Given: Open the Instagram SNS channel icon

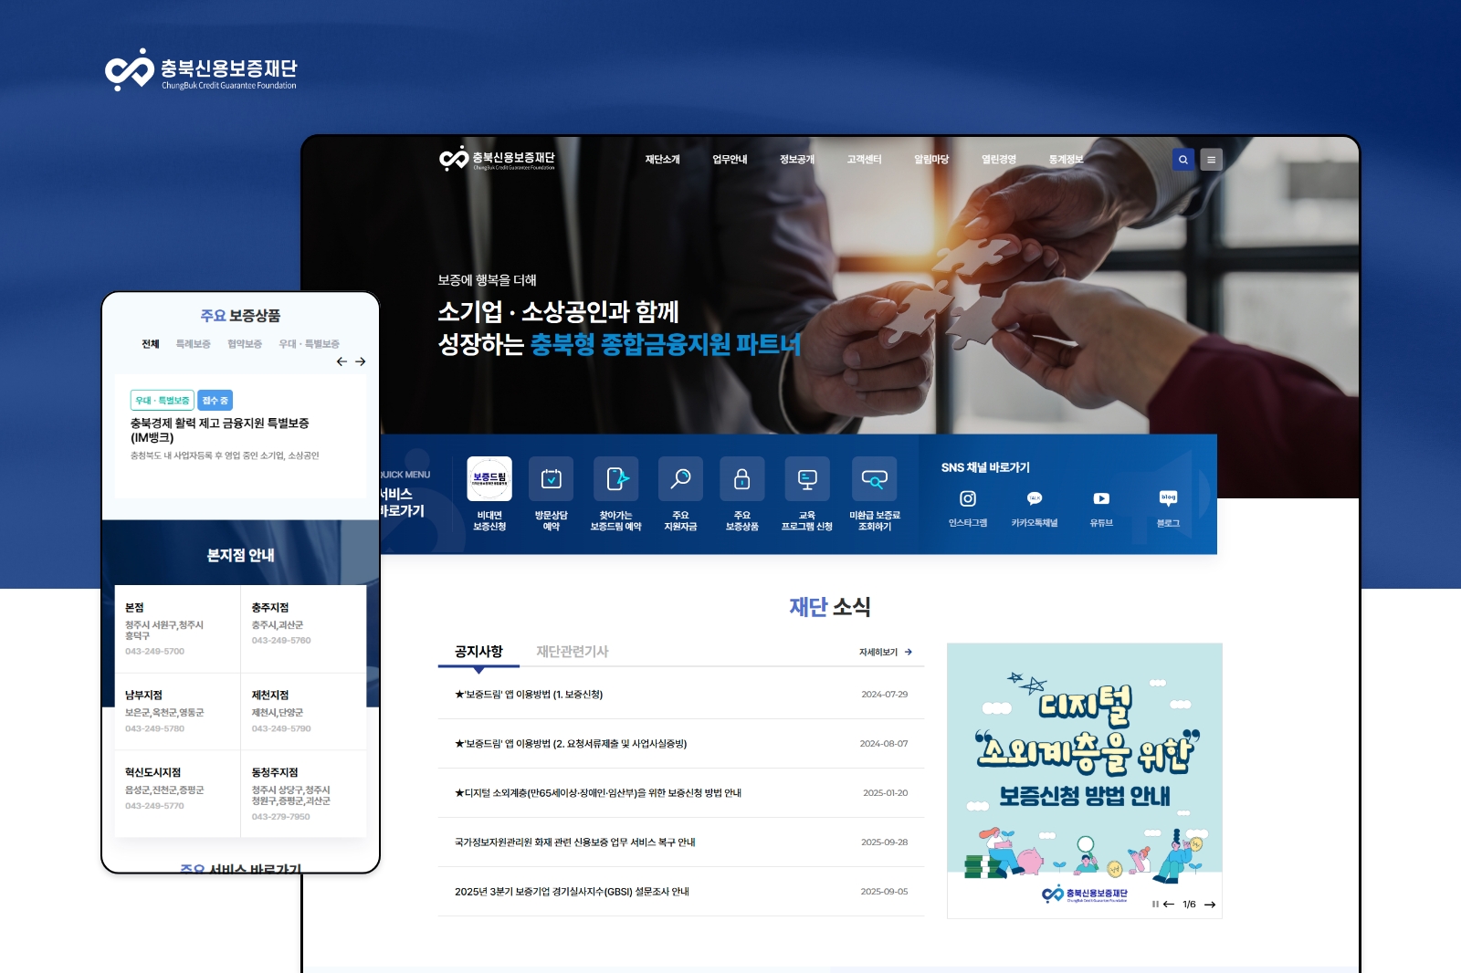Looking at the screenshot, I should click(x=968, y=498).
